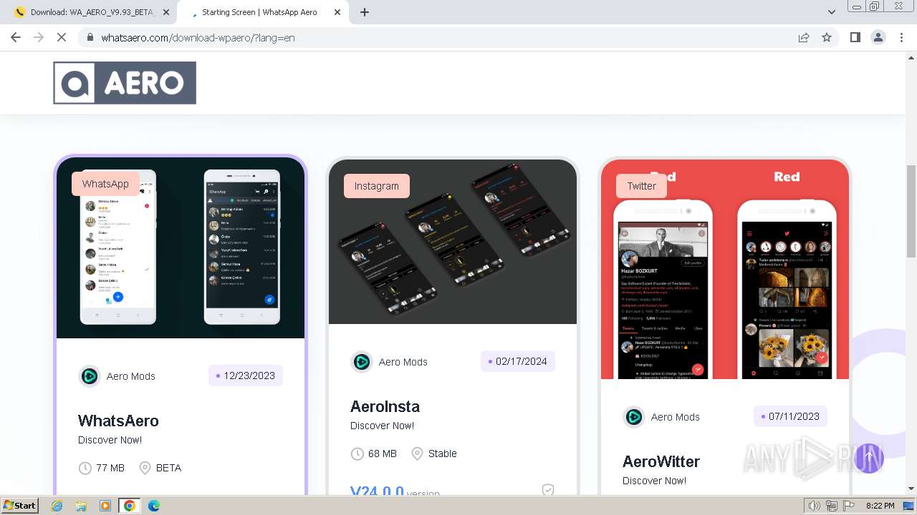Click the shield check icon on AeroInsta card
Screen dimensions: 917x515
click(x=548, y=490)
